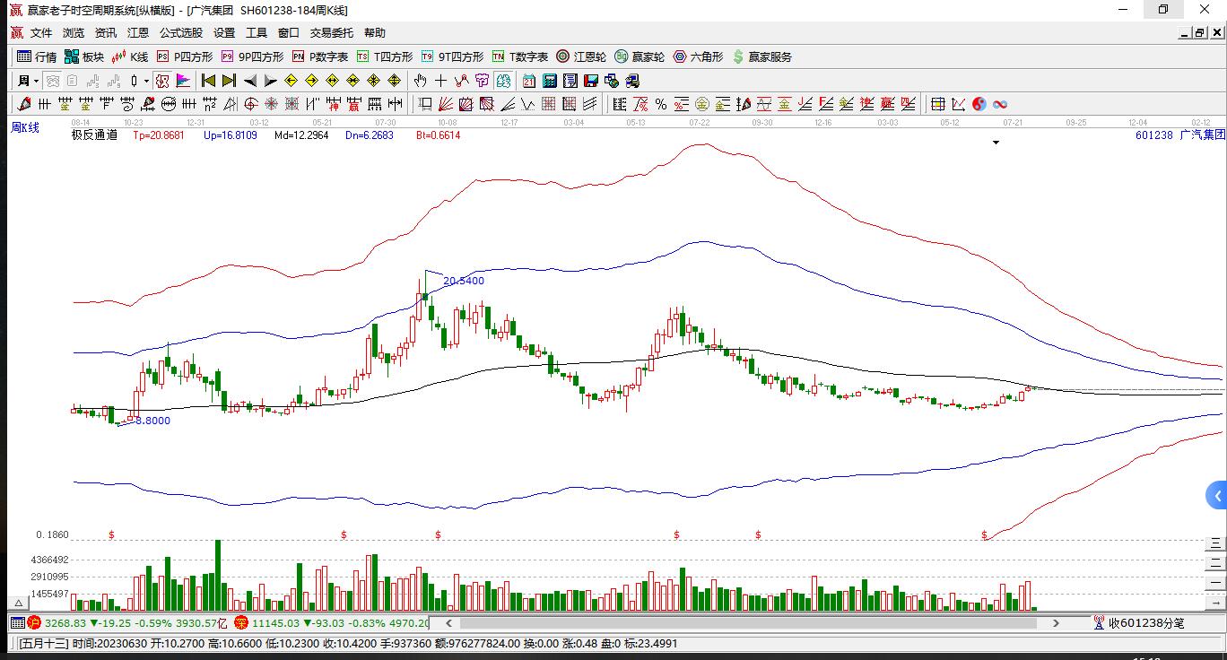
Task: Open the 交易委托 menu
Action: coord(332,32)
